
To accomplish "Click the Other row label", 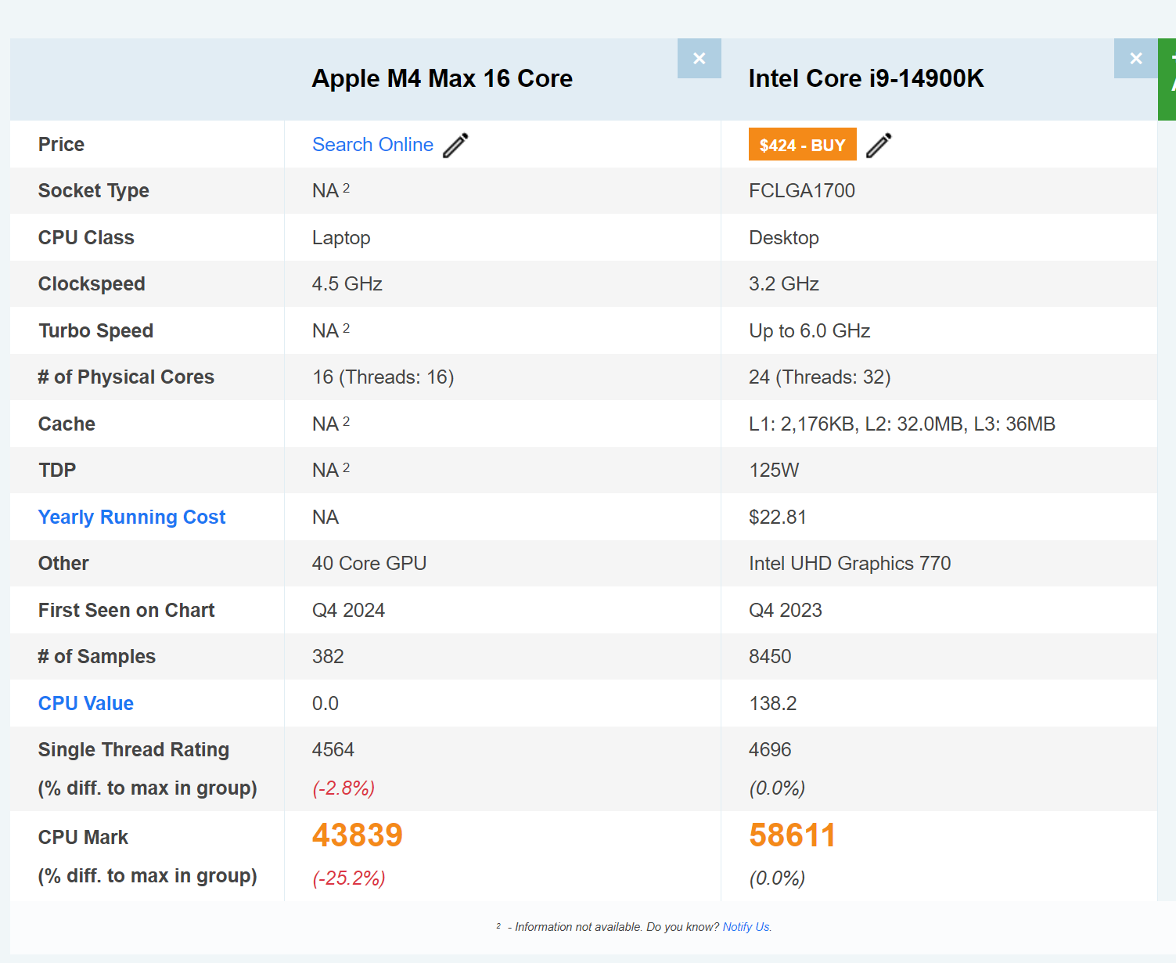I will pos(63,564).
